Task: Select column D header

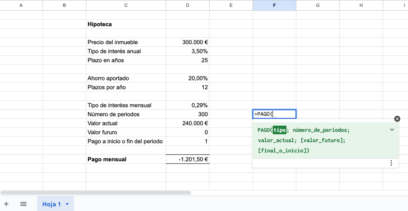Action: click(188, 5)
